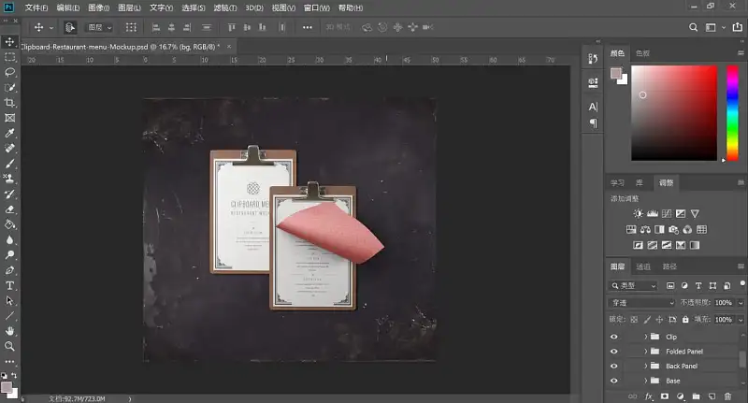Select the Blur tool

coord(9,240)
